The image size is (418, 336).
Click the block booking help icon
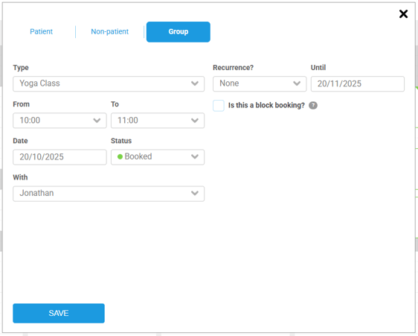point(313,106)
